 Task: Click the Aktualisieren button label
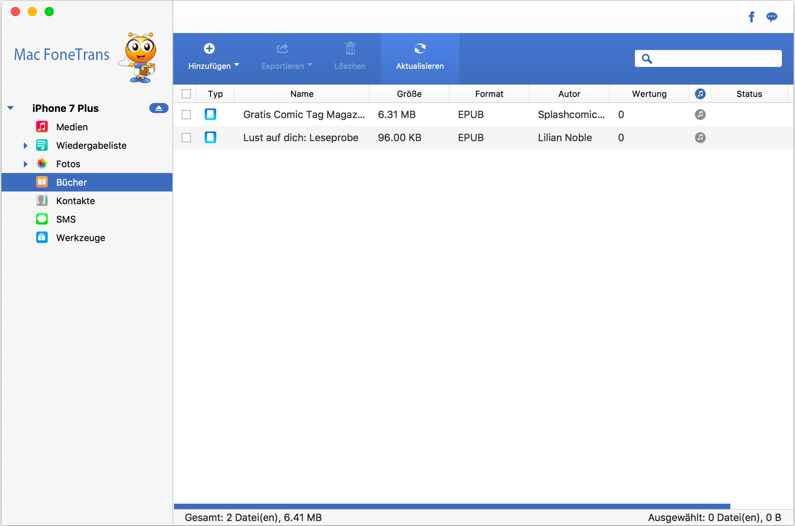coord(420,66)
